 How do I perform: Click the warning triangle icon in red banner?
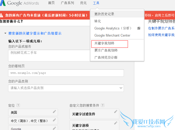[x=1, y=15]
